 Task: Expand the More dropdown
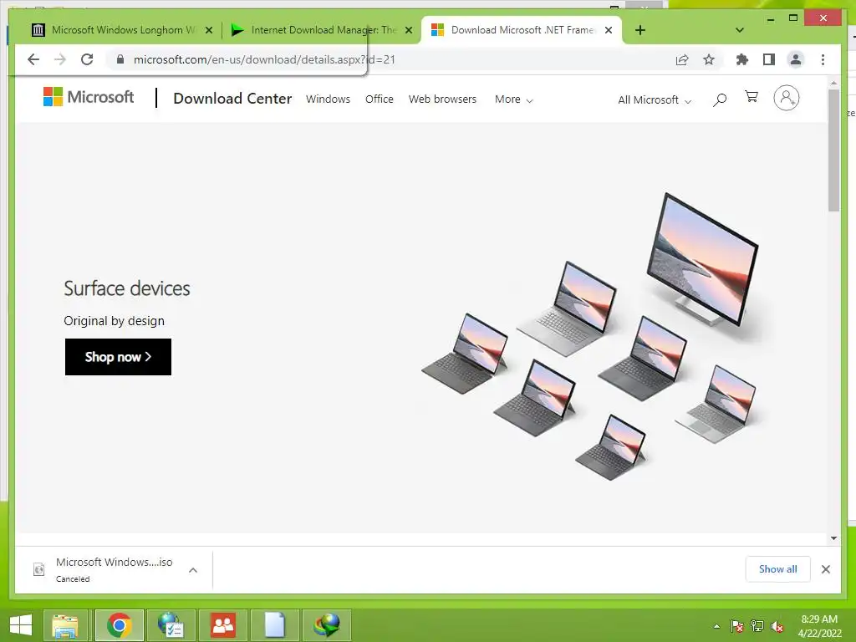(x=514, y=99)
